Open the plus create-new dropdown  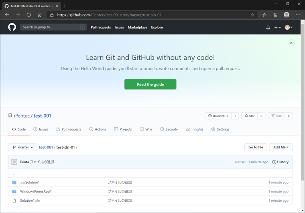277,27
